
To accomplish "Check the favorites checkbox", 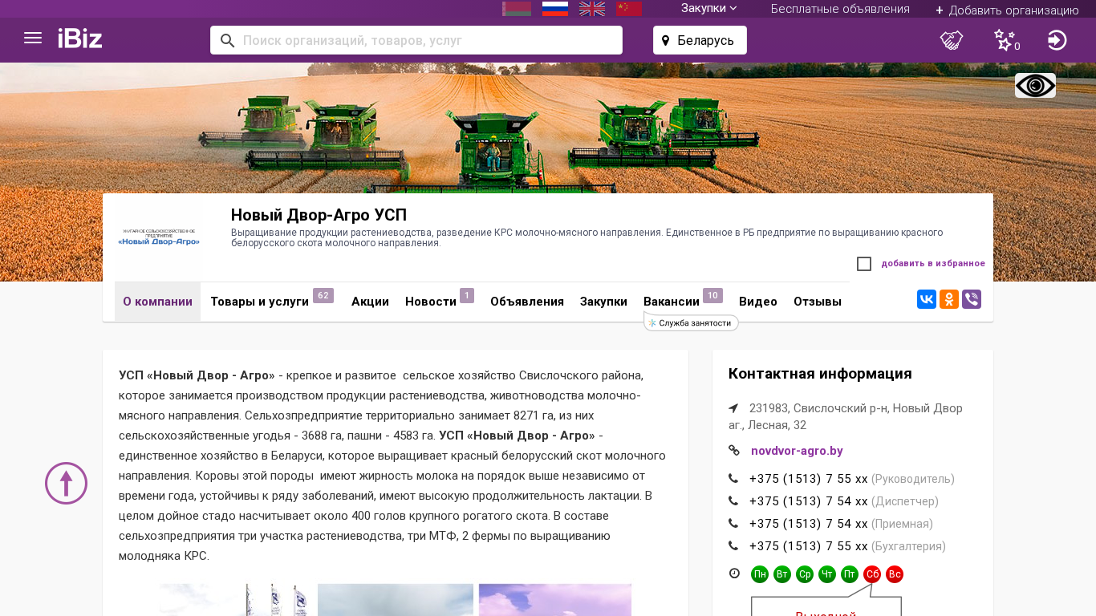I will pos(864,264).
